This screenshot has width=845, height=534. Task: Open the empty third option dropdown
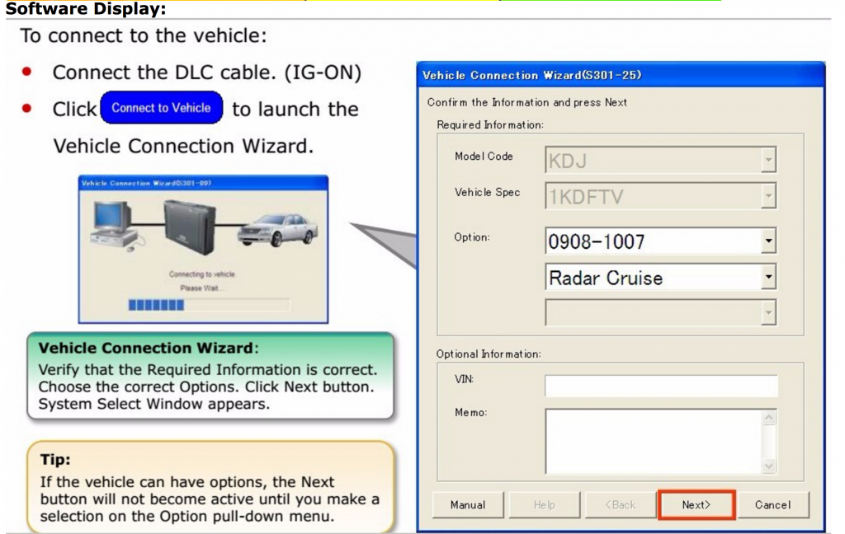point(768,313)
